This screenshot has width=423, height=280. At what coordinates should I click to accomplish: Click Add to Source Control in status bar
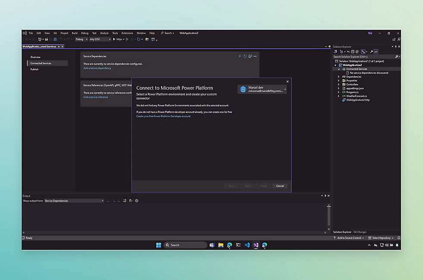pyautogui.click(x=349, y=238)
